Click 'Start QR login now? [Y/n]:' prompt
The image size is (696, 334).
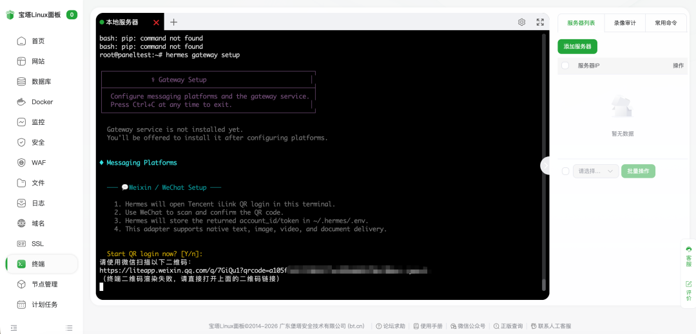pyautogui.click(x=155, y=254)
